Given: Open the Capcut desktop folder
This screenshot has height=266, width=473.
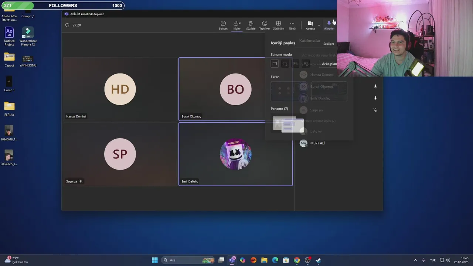Looking at the screenshot, I should pyautogui.click(x=9, y=60).
